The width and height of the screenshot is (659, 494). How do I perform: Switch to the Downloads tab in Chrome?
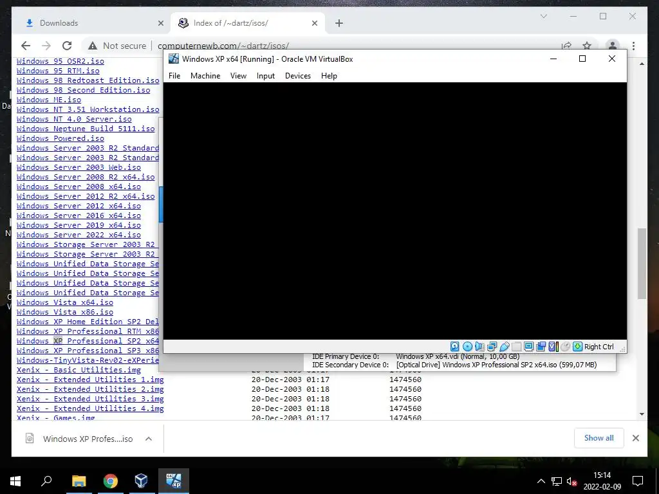click(x=91, y=23)
